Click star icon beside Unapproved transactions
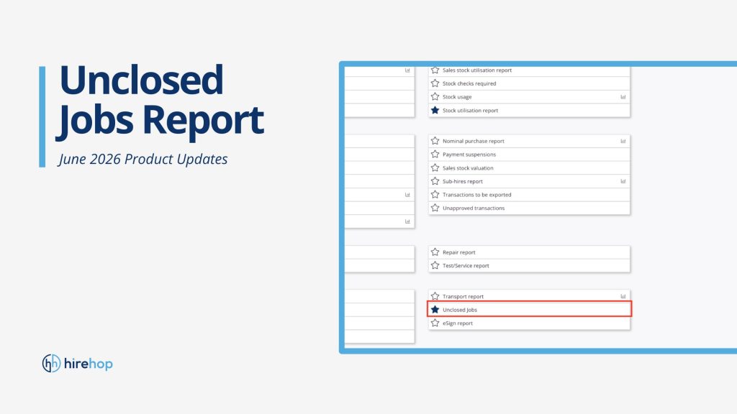This screenshot has height=414, width=737. (x=435, y=208)
